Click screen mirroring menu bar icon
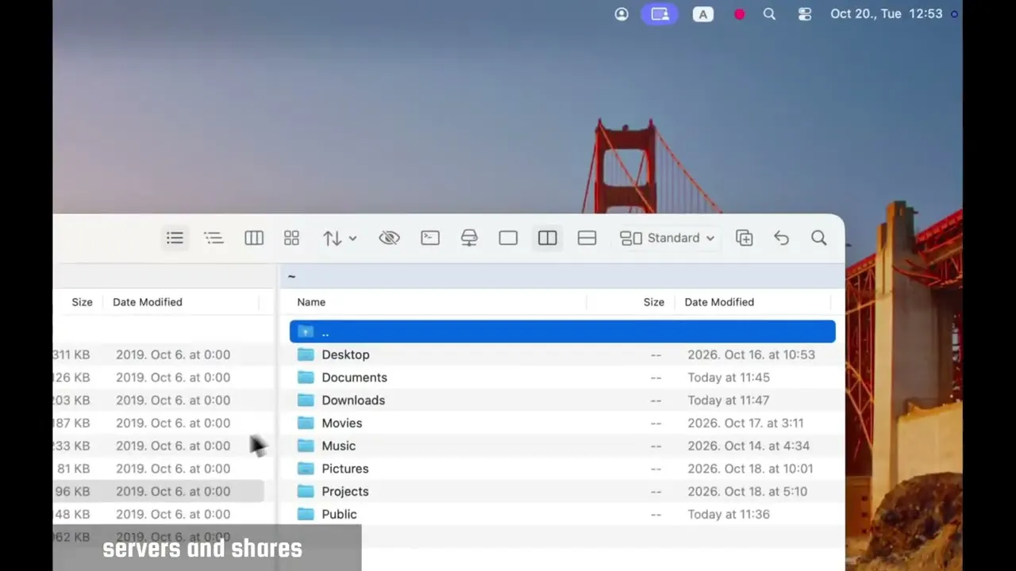1016x571 pixels. click(660, 14)
